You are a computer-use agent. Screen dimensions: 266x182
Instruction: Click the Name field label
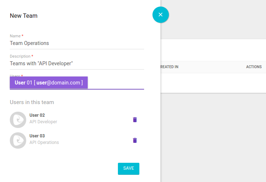tap(15, 36)
